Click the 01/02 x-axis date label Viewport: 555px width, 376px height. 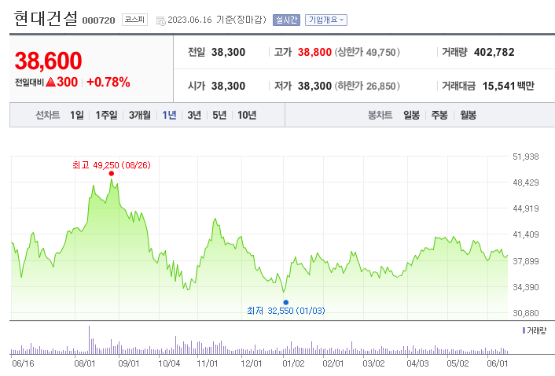pyautogui.click(x=293, y=363)
